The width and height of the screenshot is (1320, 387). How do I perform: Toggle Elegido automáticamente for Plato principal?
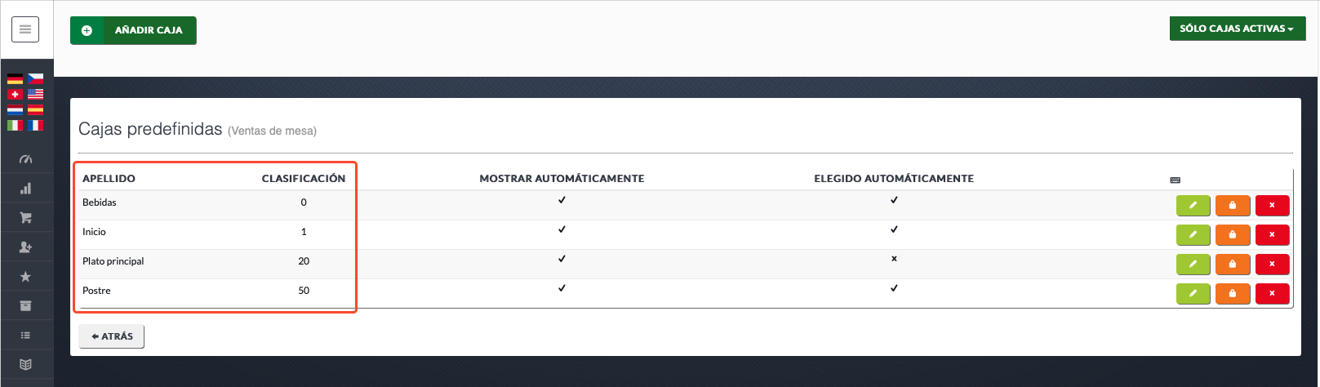894,259
